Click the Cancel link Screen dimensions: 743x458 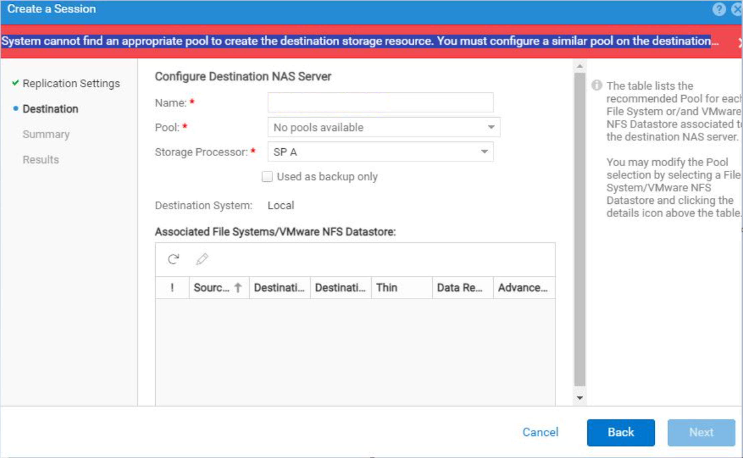[x=540, y=432]
